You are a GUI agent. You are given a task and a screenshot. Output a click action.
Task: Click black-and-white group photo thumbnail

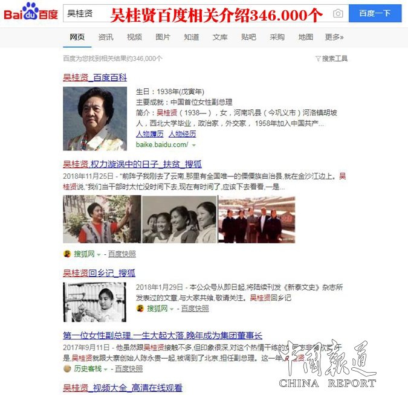coord(180,219)
